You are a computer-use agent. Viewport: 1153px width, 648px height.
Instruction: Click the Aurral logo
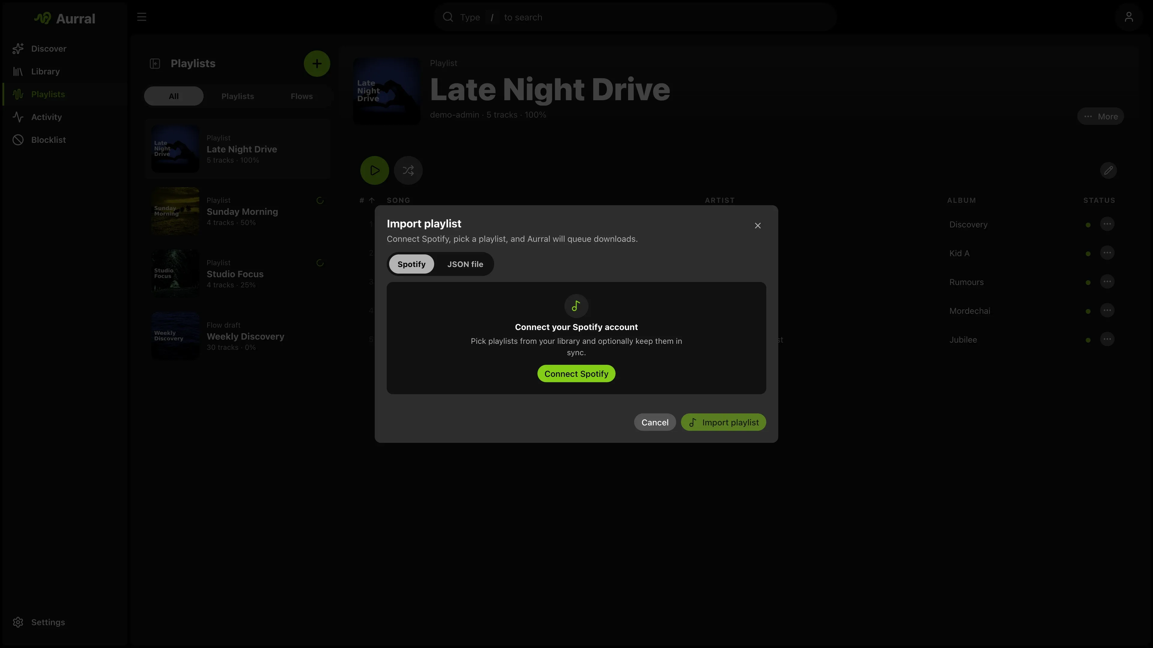[65, 18]
